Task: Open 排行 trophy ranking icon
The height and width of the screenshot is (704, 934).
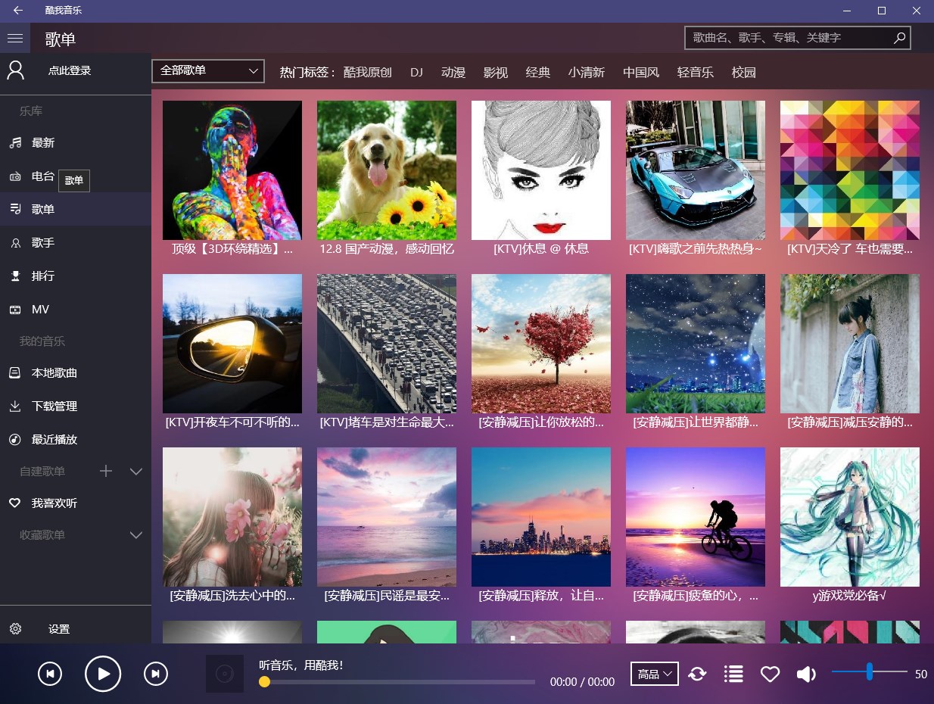Action: tap(15, 276)
